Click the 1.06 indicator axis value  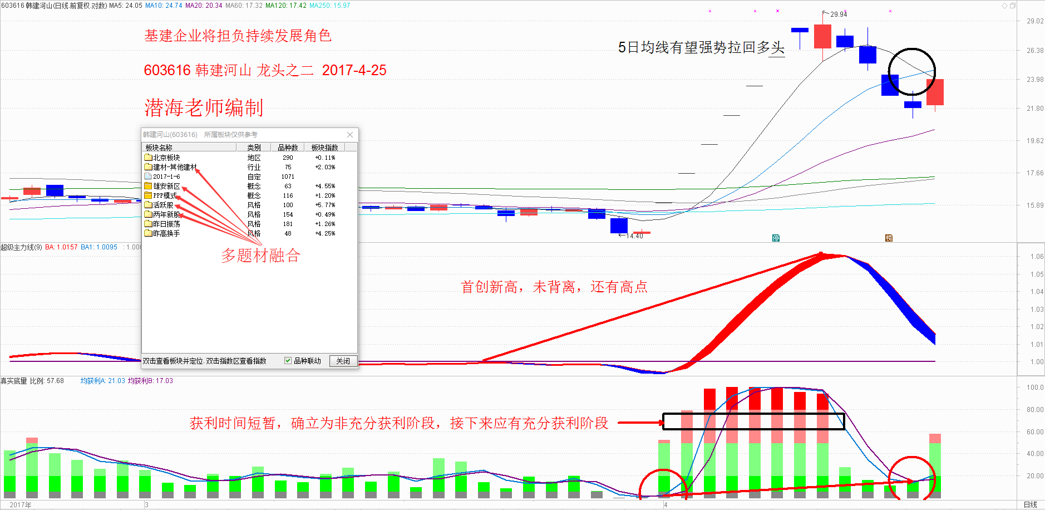(x=1037, y=257)
